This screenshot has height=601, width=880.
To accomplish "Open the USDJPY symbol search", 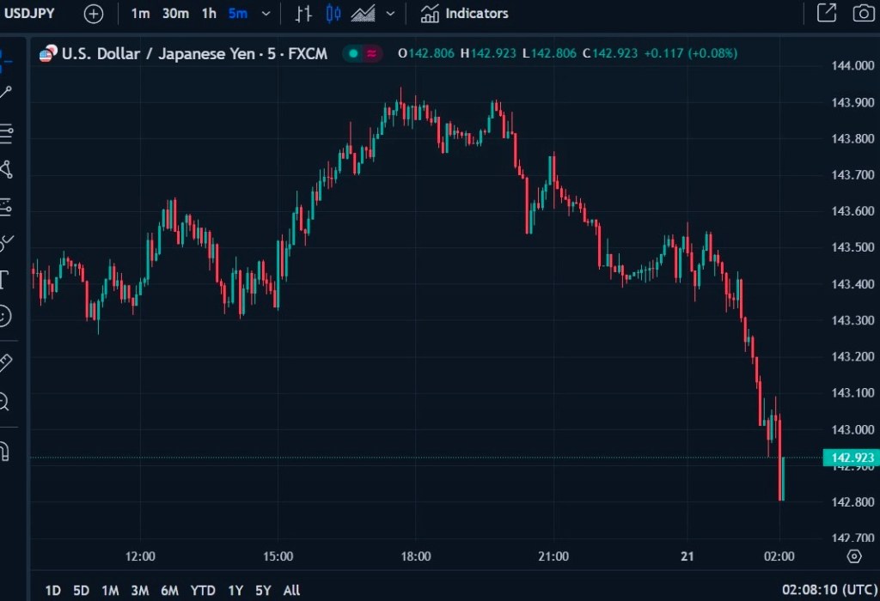I will pos(31,13).
